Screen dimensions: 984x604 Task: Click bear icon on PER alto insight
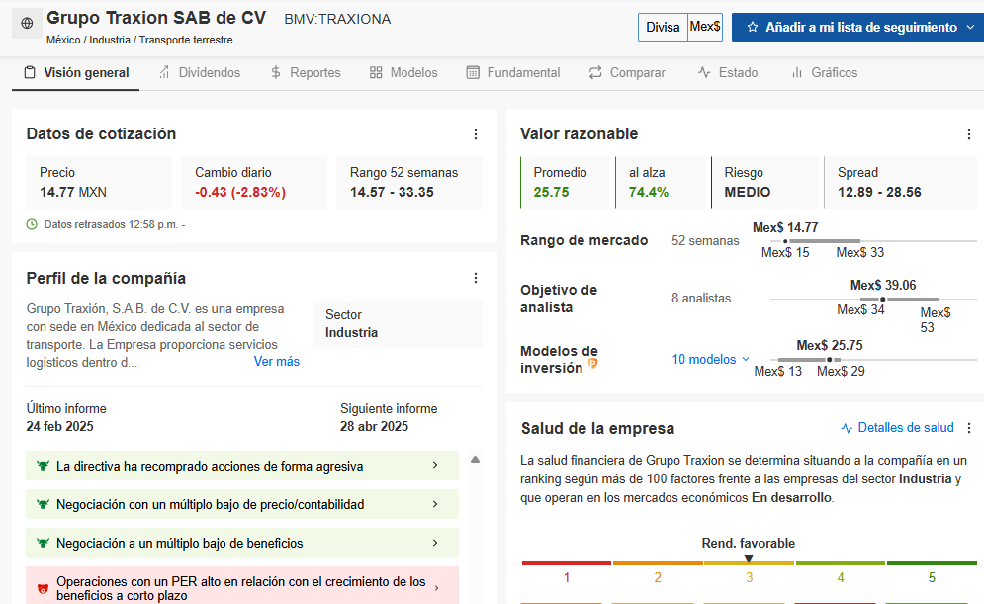[43, 589]
